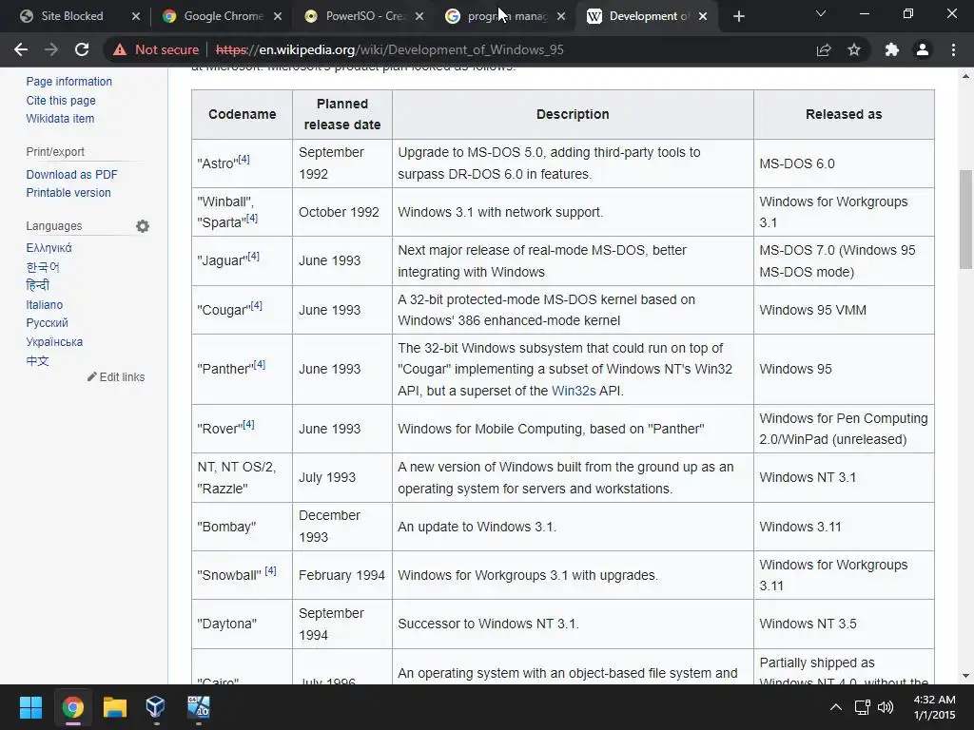This screenshot has width=974, height=730.
Task: Open the share page icon in address bar
Action: tap(824, 49)
